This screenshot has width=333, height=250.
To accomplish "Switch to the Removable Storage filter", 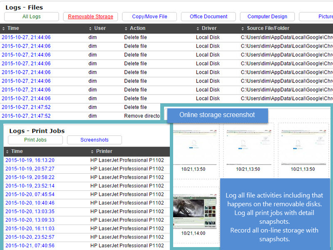I will (90, 17).
